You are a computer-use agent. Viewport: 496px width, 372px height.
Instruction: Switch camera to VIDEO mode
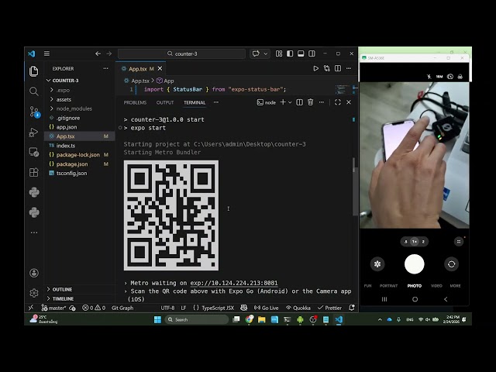click(436, 286)
